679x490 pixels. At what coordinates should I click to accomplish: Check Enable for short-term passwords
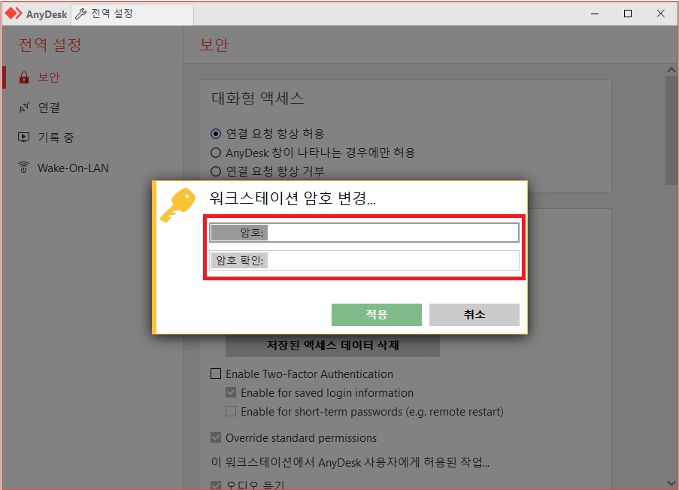coord(231,410)
